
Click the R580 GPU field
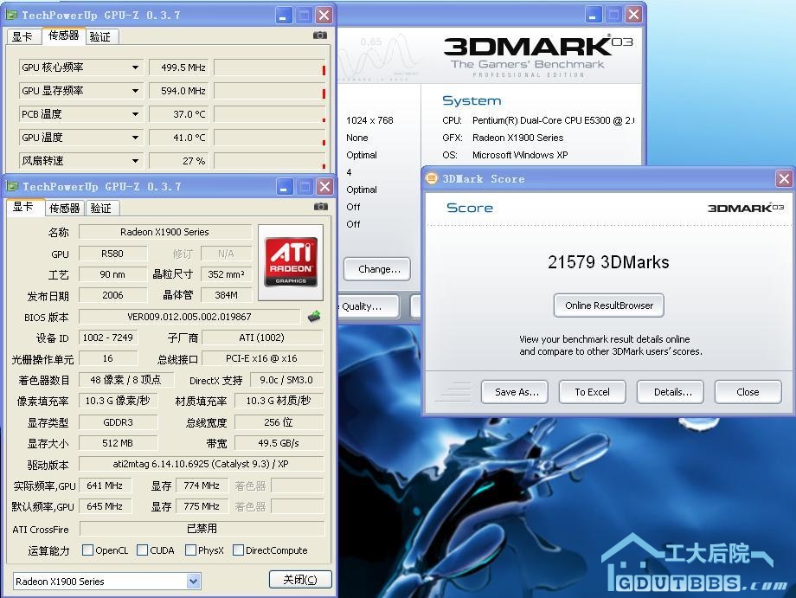[x=113, y=254]
